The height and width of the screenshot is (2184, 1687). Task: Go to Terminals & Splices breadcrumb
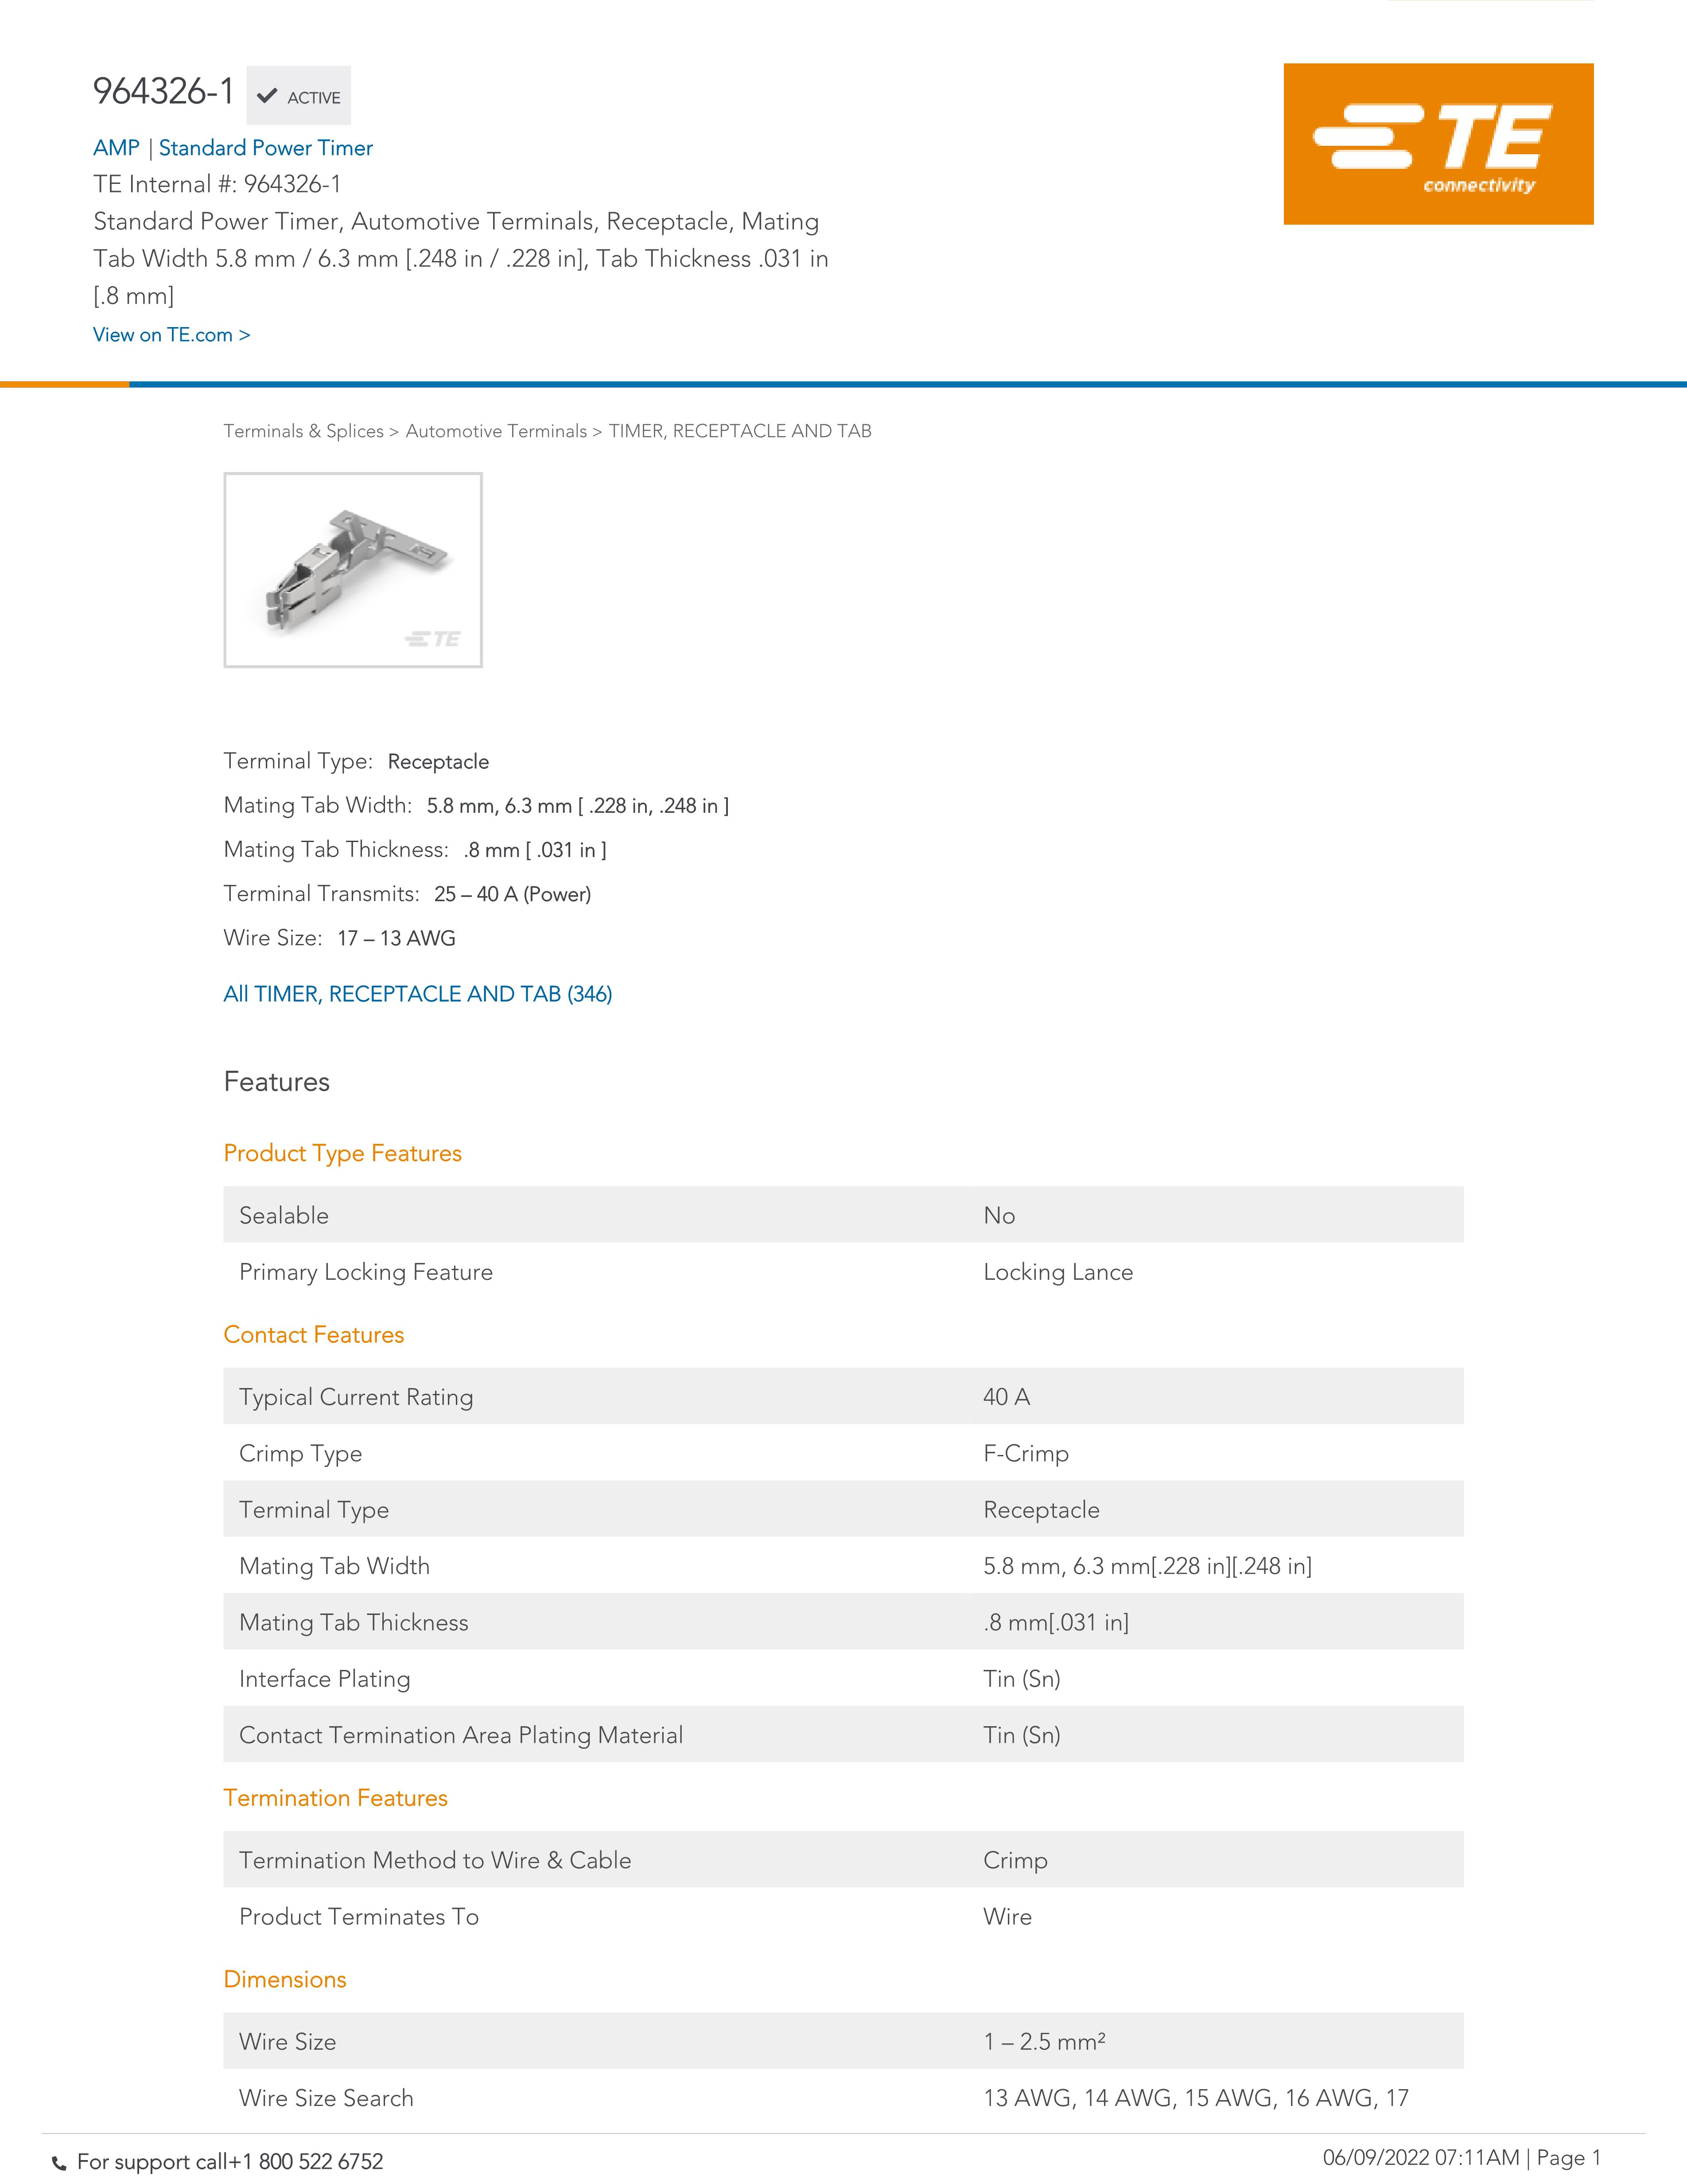click(303, 431)
